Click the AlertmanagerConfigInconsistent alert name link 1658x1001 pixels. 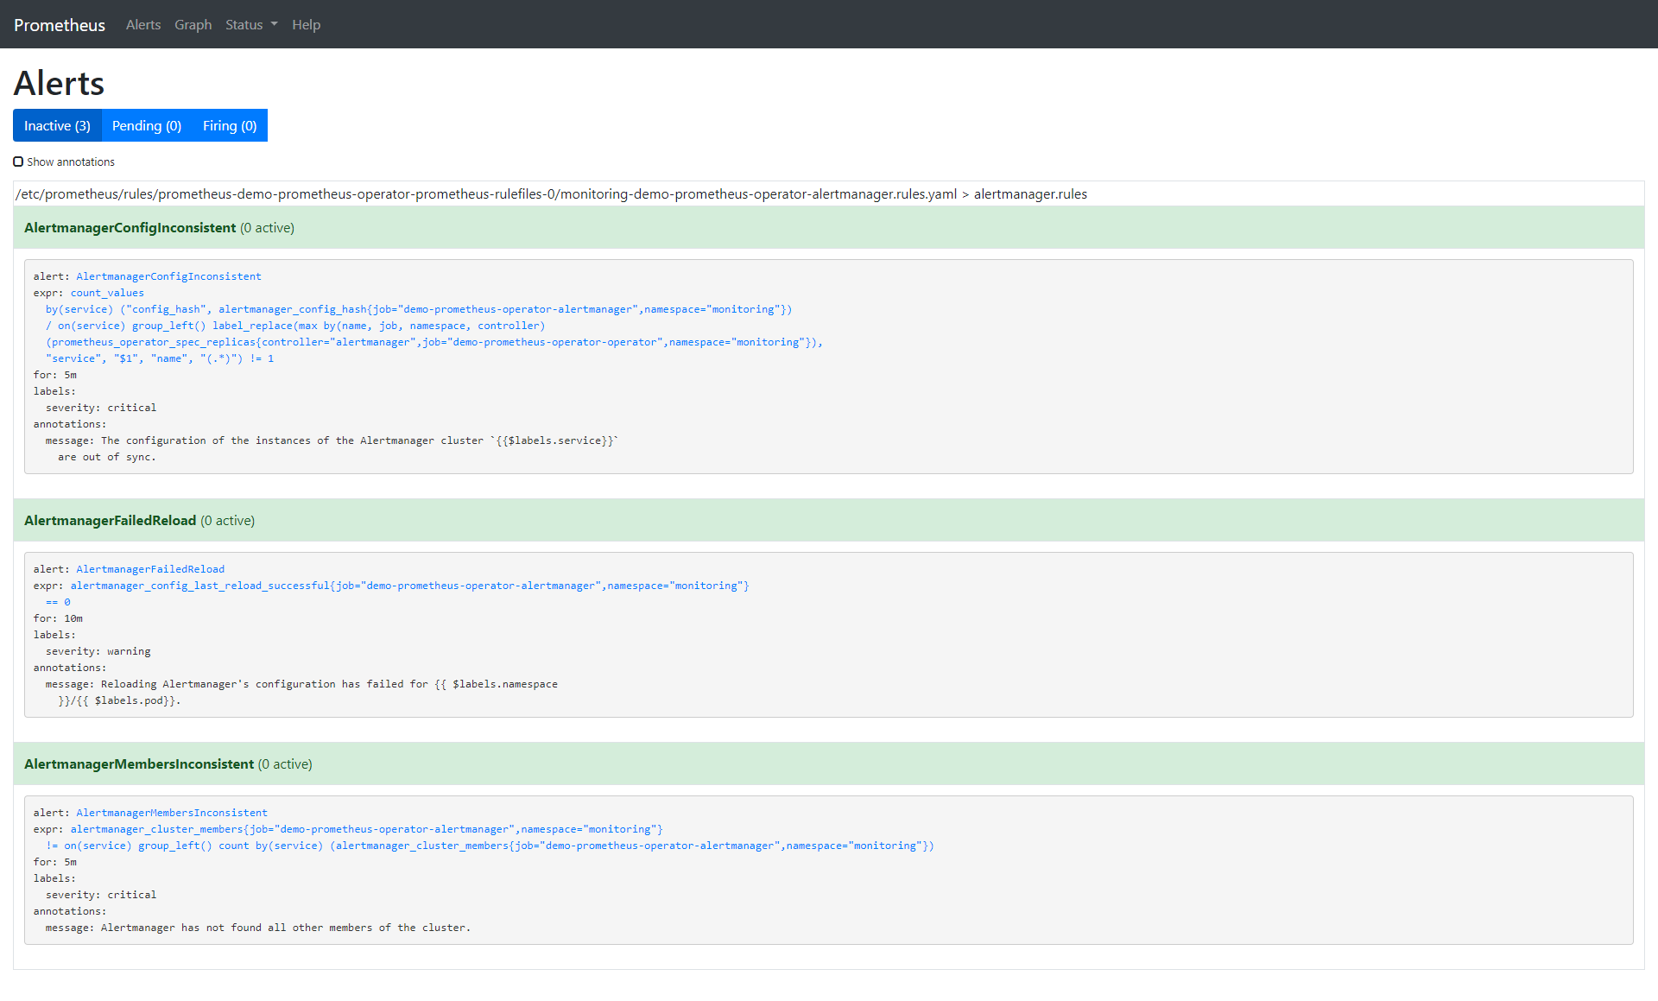pyautogui.click(x=168, y=276)
